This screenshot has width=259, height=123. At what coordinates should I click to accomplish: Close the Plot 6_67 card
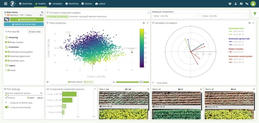[201, 89]
